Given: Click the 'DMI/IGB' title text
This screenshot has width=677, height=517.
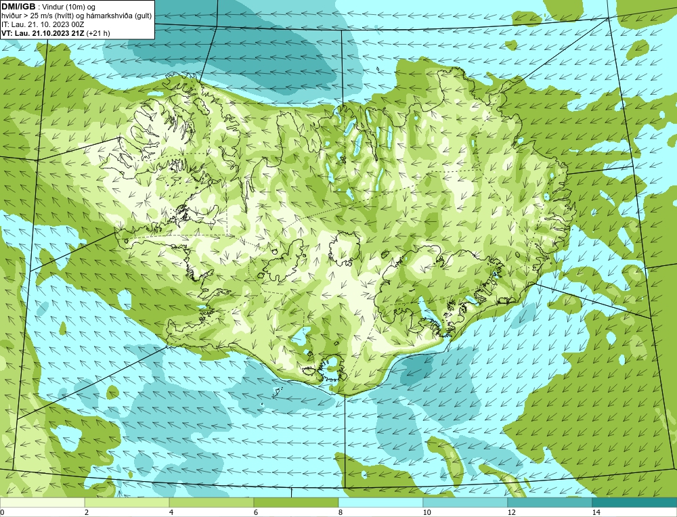Looking at the screenshot, I should pyautogui.click(x=18, y=7).
